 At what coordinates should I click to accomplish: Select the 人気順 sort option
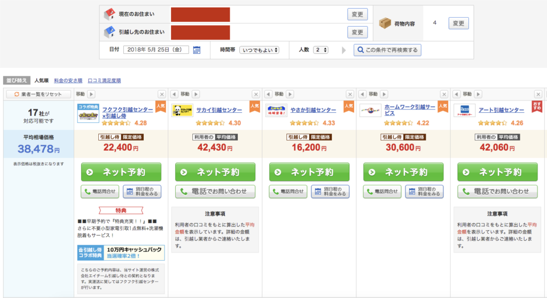(x=41, y=81)
